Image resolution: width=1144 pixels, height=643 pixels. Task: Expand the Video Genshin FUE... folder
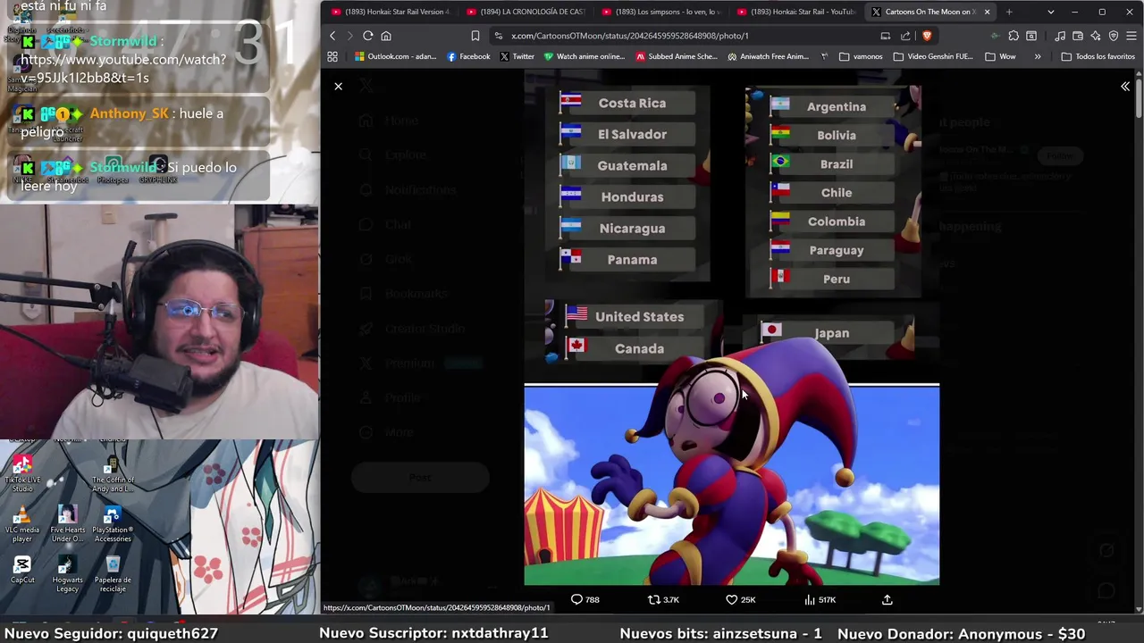[932, 56]
